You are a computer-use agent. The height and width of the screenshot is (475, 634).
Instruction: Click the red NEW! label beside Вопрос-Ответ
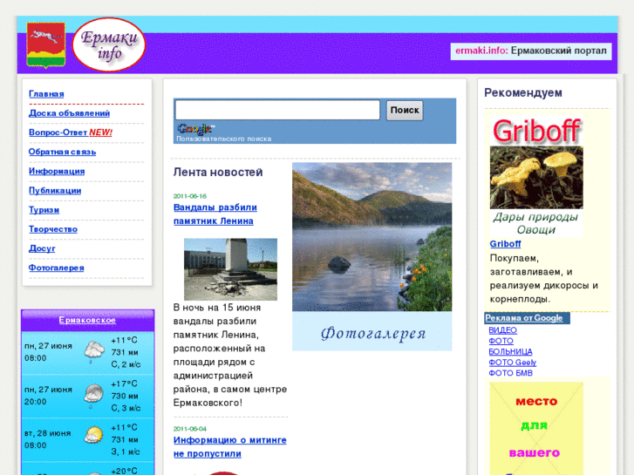tap(100, 132)
